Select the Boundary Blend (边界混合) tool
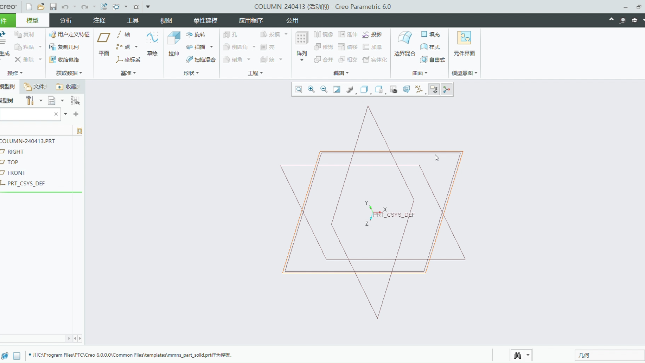The width and height of the screenshot is (645, 363). (404, 43)
